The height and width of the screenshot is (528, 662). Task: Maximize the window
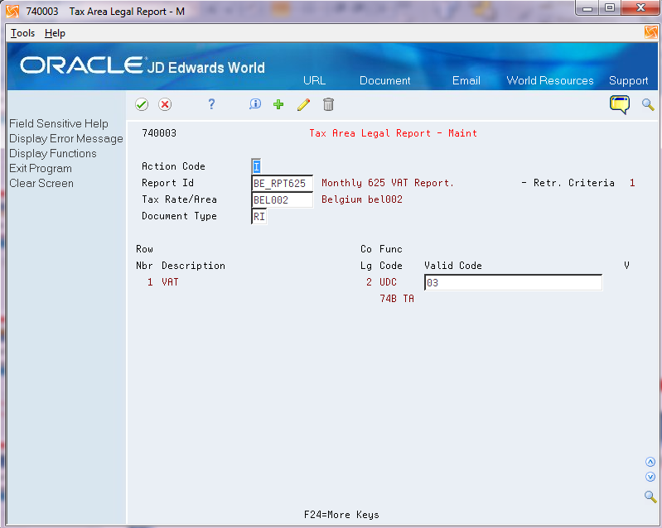(610, 7)
